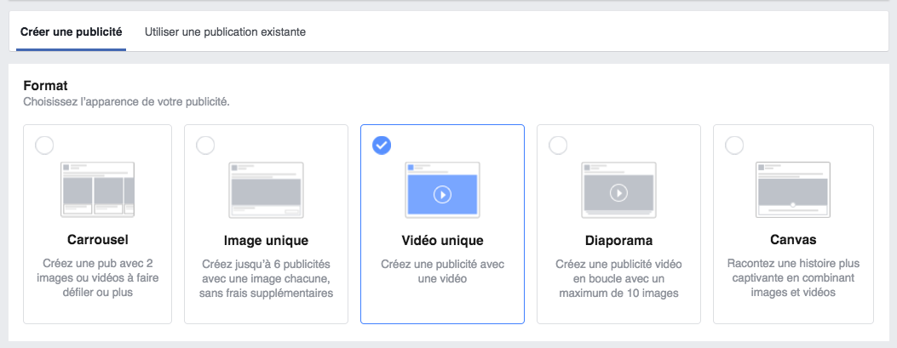Click the Image unique format illustration icon

pos(266,190)
